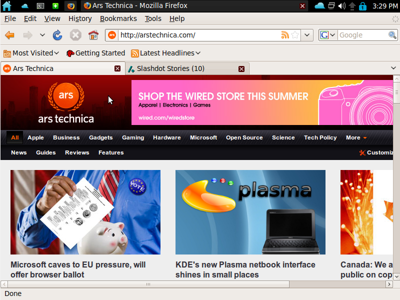This screenshot has height=300, width=400.
Task: Click the blue lock tray icon
Action: pyautogui.click(x=362, y=6)
